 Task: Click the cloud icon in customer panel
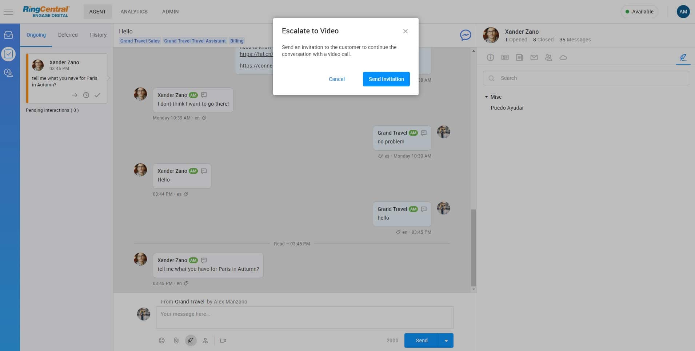point(563,57)
